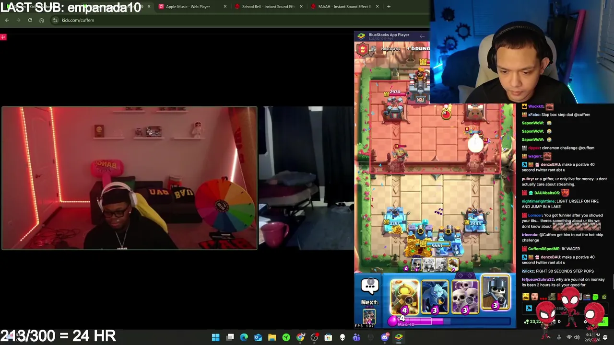Click the kick.com/cuffem address bar
Screen dimensions: 614x345
(x=240, y=20)
